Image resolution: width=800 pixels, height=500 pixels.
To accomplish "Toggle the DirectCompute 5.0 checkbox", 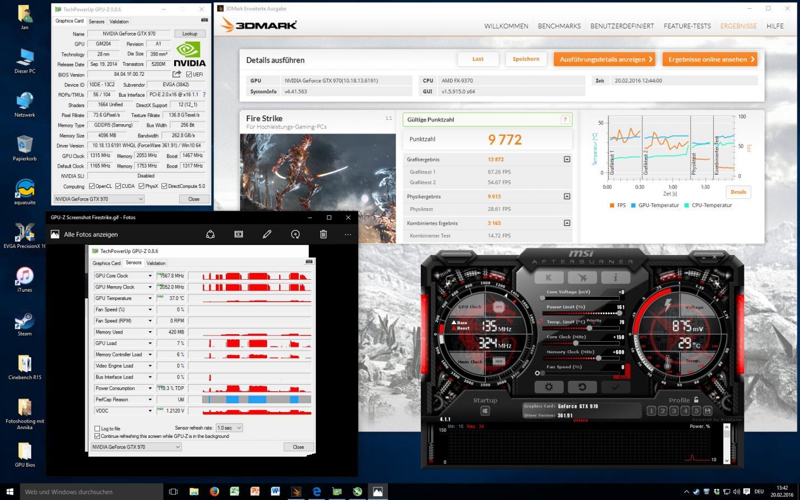I will (x=164, y=186).
